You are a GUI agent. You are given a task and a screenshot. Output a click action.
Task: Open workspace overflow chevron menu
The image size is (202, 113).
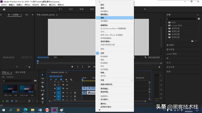[145, 9]
